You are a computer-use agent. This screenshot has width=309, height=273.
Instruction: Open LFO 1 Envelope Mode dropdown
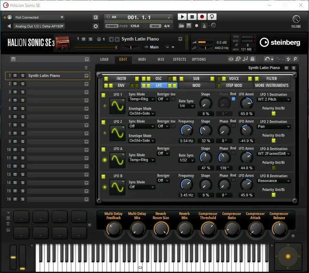coord(142,114)
